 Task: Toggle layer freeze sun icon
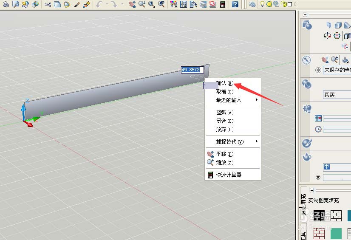(x=269, y=4)
